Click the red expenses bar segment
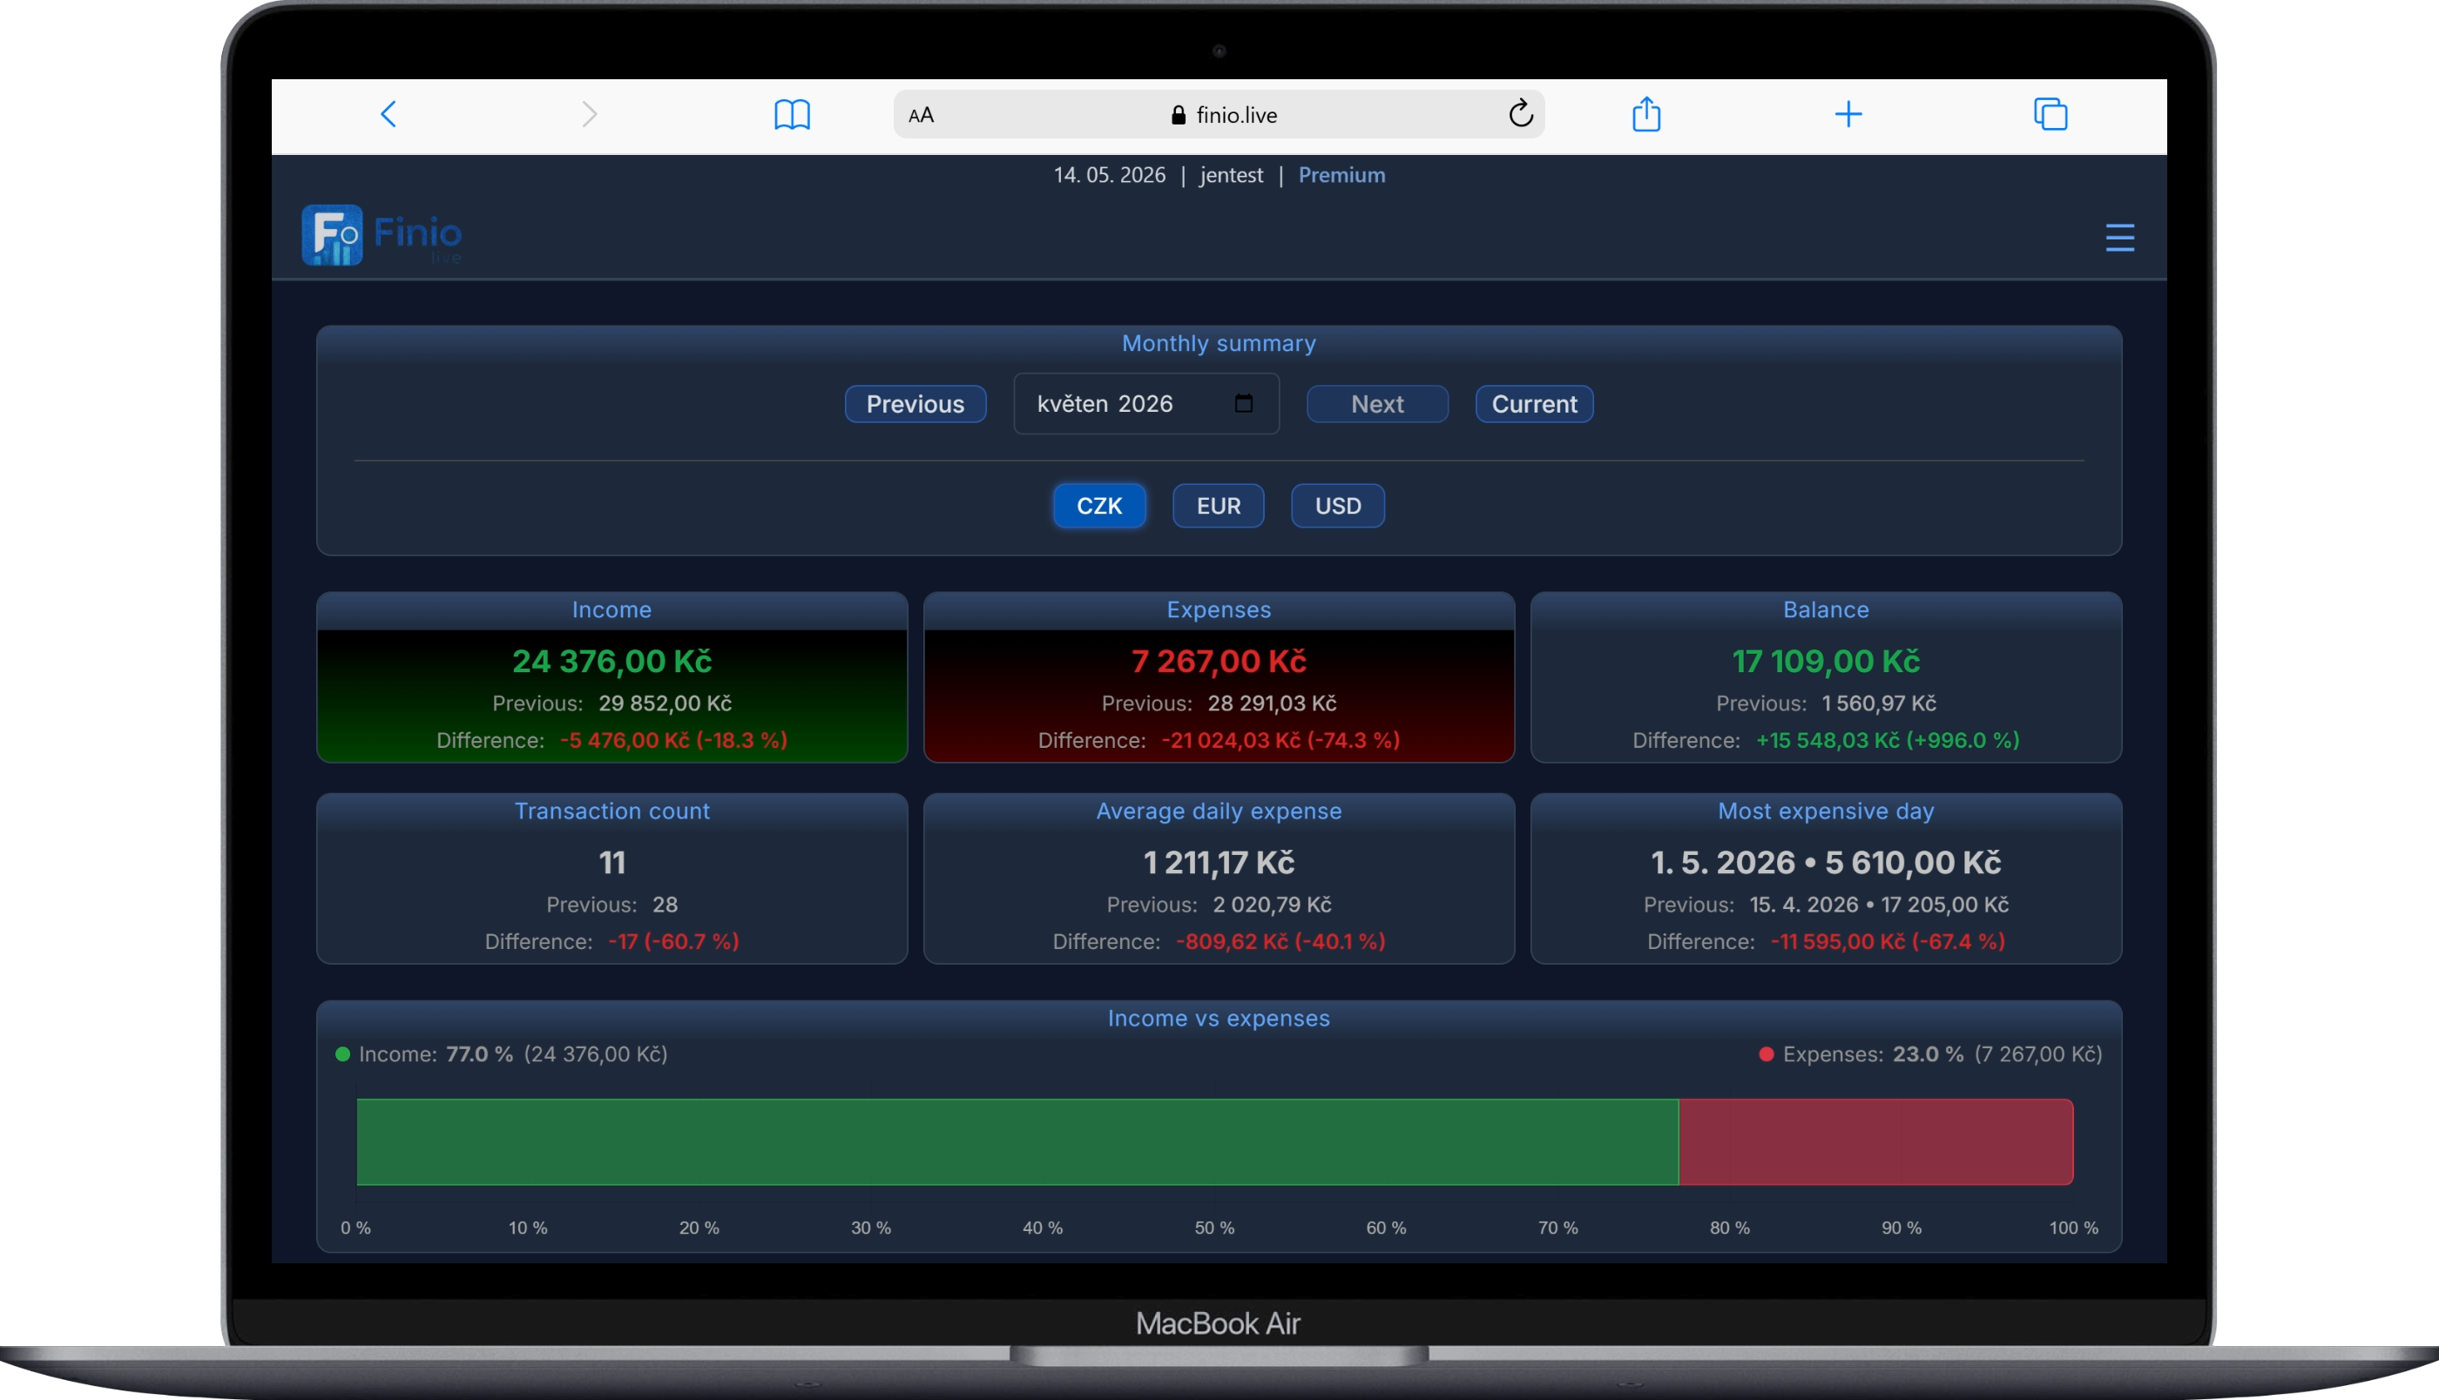Screen dimensions: 2439x1400 pos(1875,1141)
